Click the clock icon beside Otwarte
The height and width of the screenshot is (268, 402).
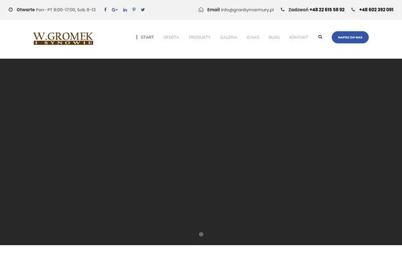click(x=11, y=10)
